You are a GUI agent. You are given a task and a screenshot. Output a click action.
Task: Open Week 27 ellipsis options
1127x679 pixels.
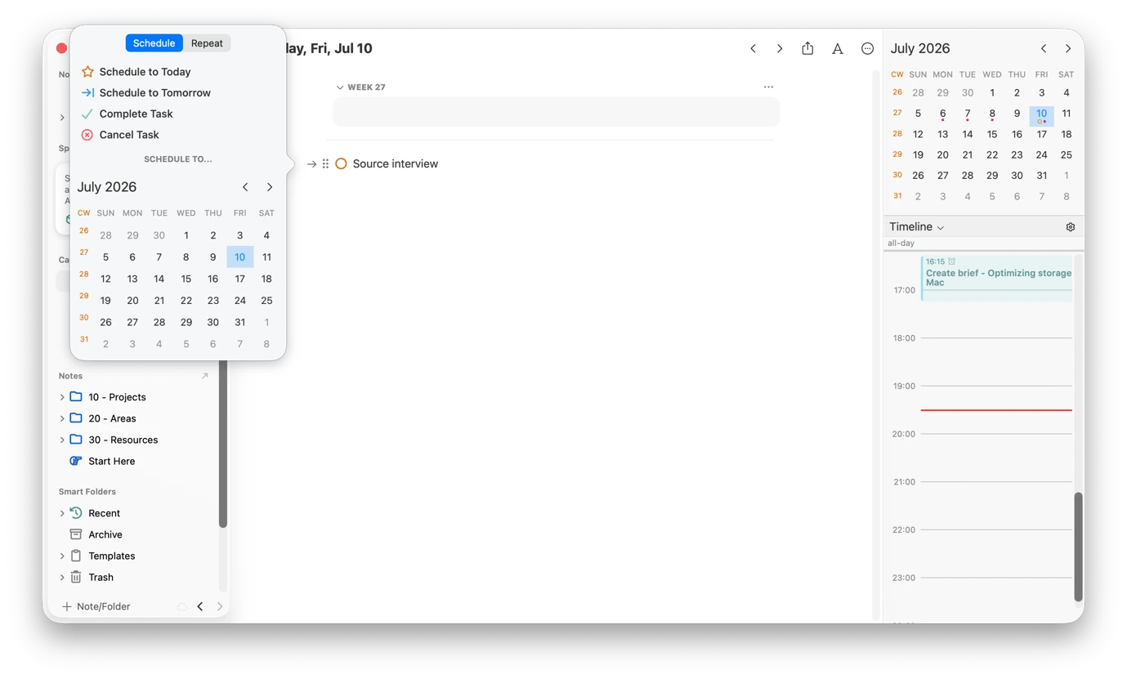768,87
